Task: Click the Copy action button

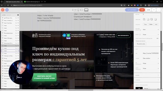Action: [x=145, y=25]
